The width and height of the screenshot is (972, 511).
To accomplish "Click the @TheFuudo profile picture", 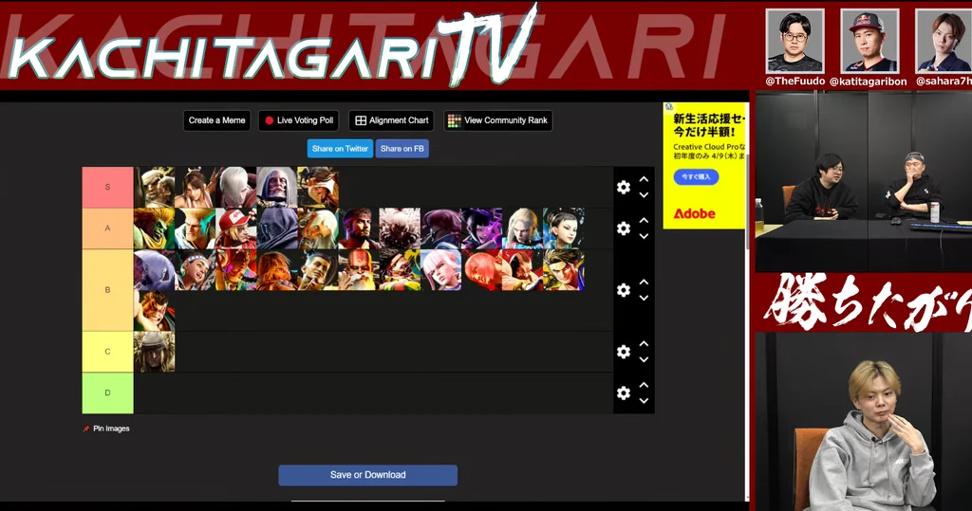I will coord(794,41).
